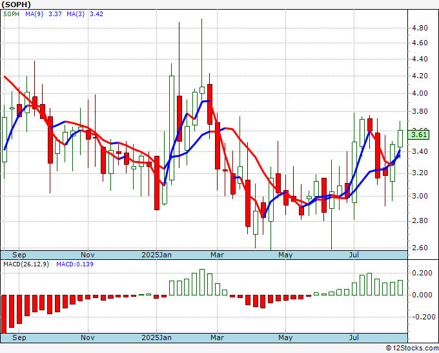Click Mar on the MACD date axis
This screenshot has height=353, width=439.
[218, 337]
